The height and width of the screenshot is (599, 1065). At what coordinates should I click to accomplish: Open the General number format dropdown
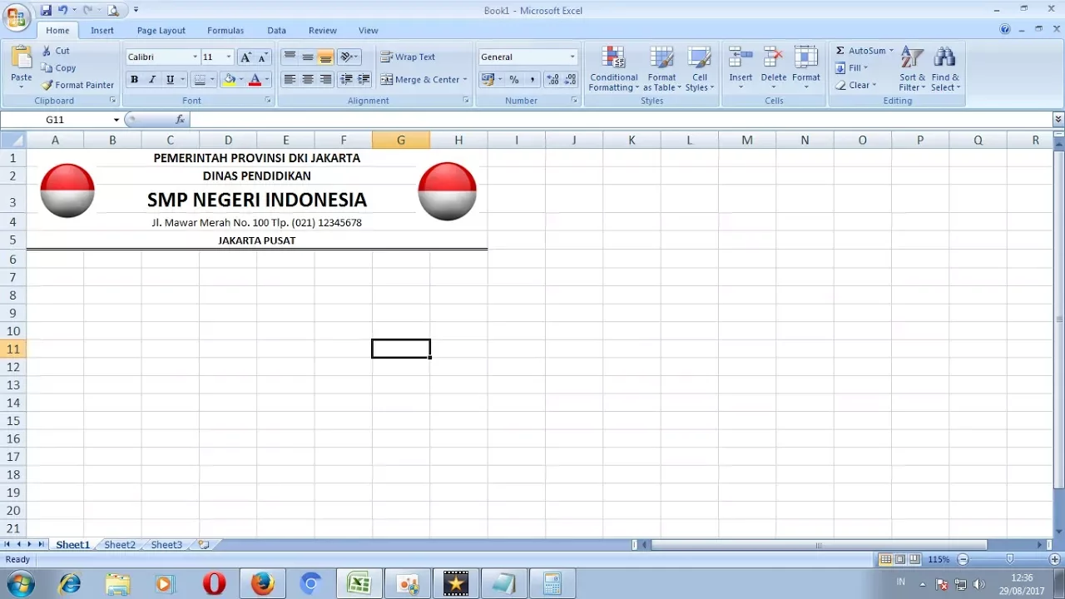(572, 57)
